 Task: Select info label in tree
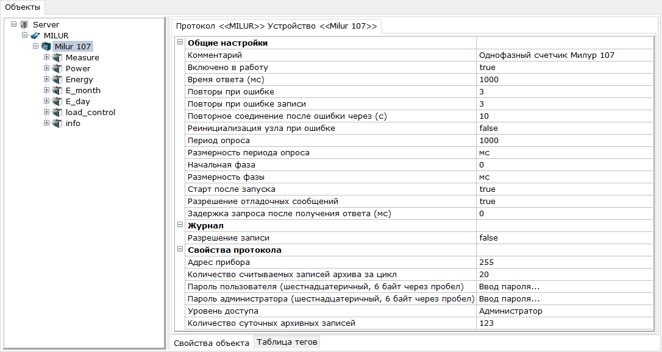click(x=73, y=123)
